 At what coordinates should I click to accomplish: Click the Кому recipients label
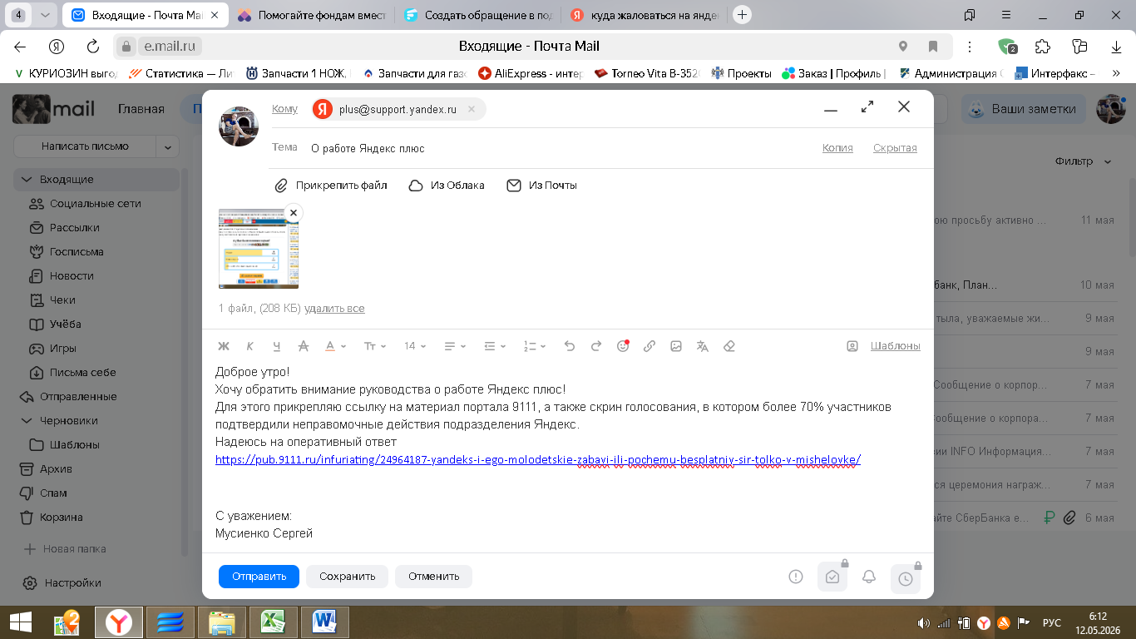[x=284, y=109]
